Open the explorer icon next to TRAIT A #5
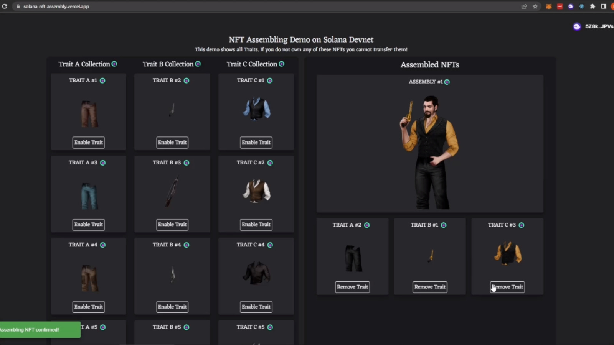Viewport: 614px width, 345px height. coord(103,327)
